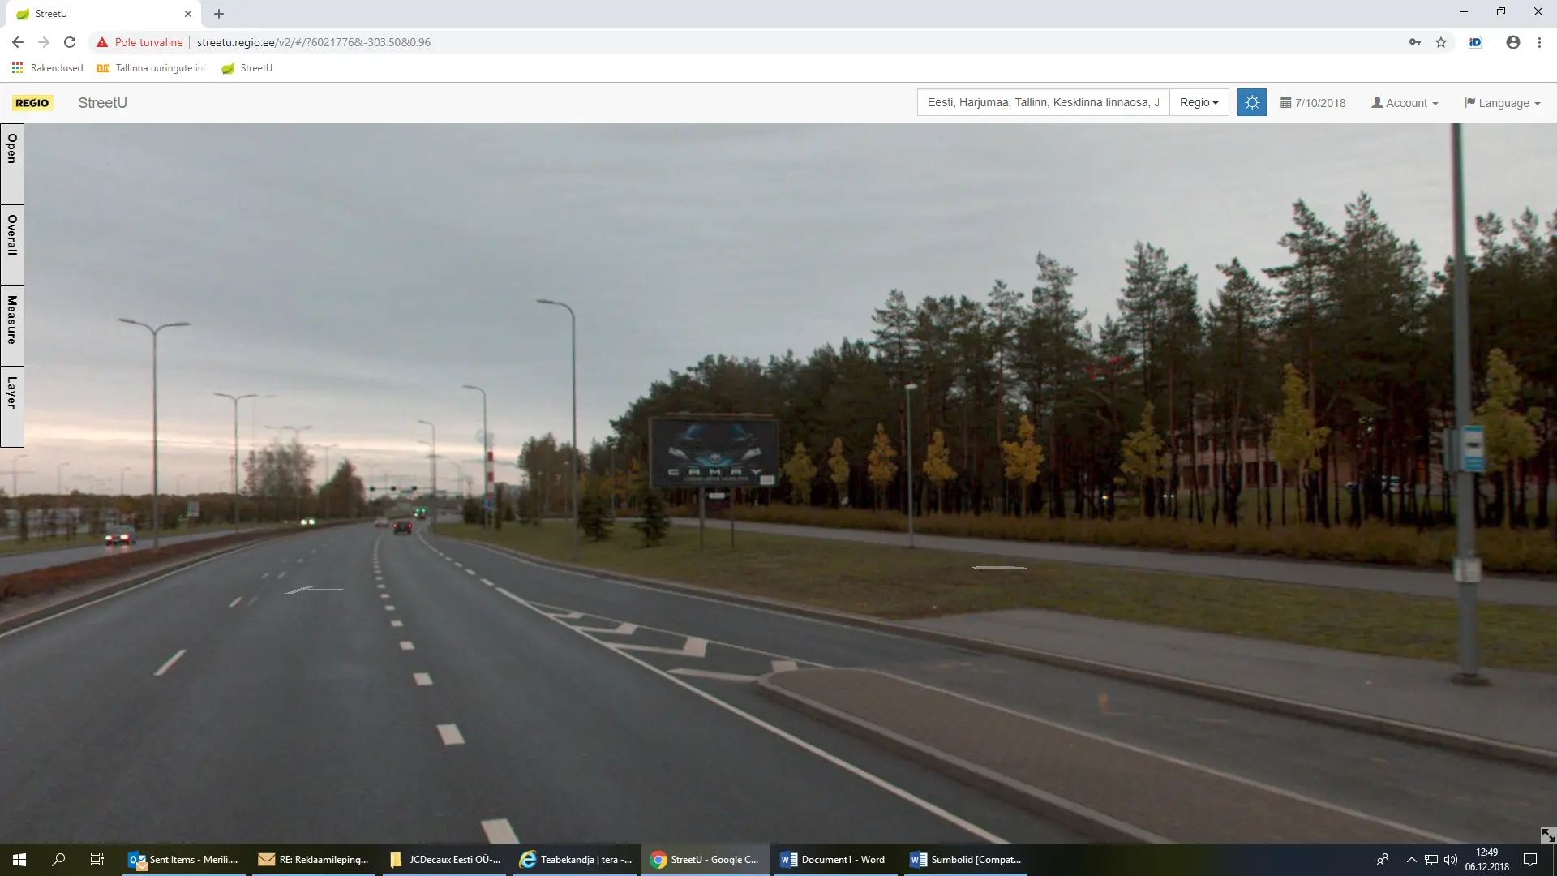Click the REGIO yellow logo
Screen dimensions: 1557x876
click(32, 103)
